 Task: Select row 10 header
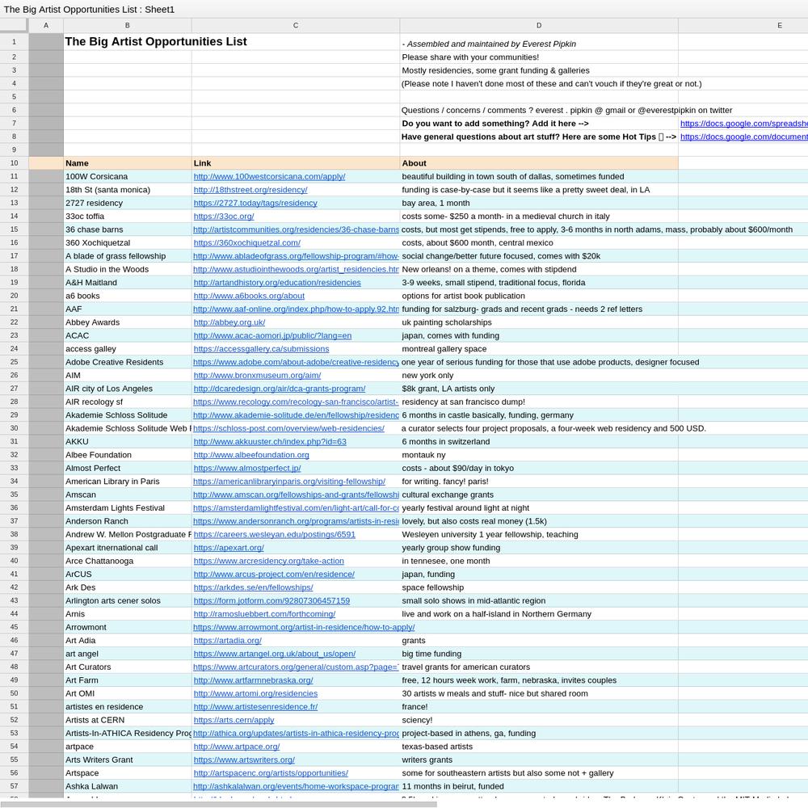[x=14, y=163]
